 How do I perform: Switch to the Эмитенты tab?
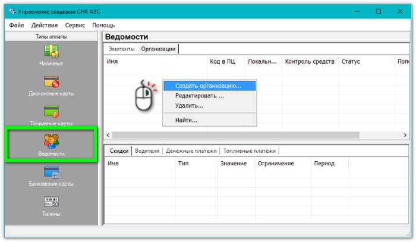pos(121,49)
